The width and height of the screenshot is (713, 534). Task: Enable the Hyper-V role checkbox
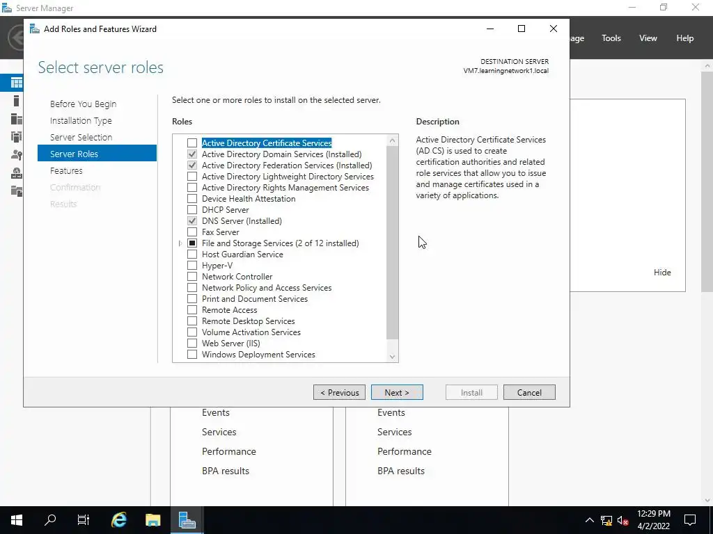point(192,266)
